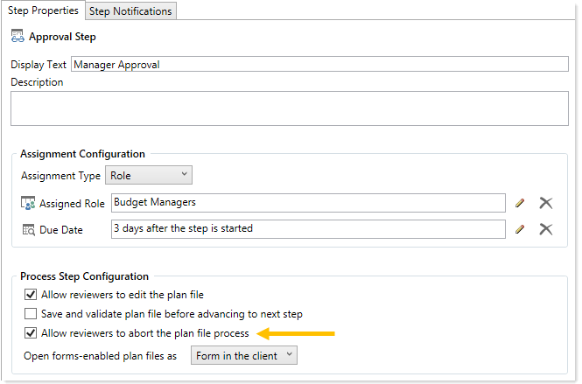
Task: Edit Assigned Role with pencil icon
Action: click(520, 203)
